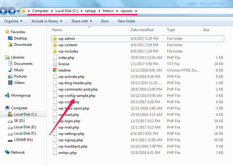233x166 pixels.
Task: Select the wp-settings.php file name
Action: click(x=71, y=134)
